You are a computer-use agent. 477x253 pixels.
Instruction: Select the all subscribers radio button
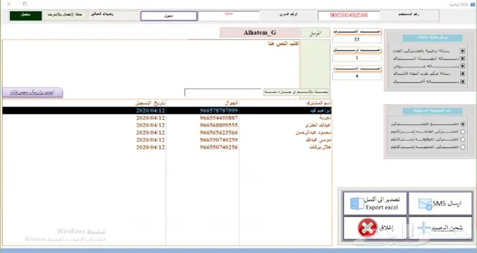tap(463, 124)
